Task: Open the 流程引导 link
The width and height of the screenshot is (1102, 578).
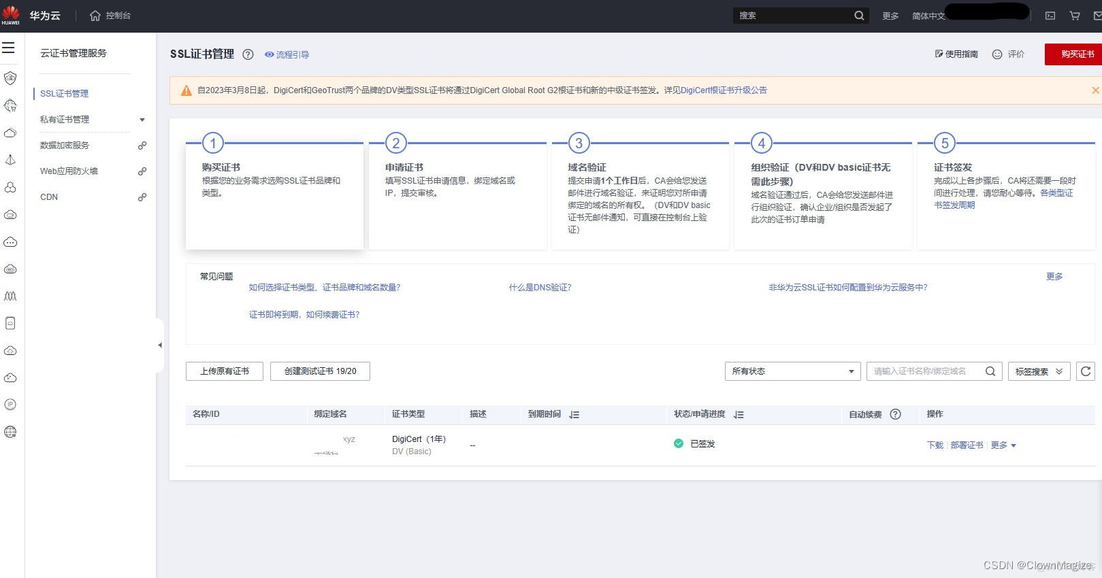Action: coord(287,54)
